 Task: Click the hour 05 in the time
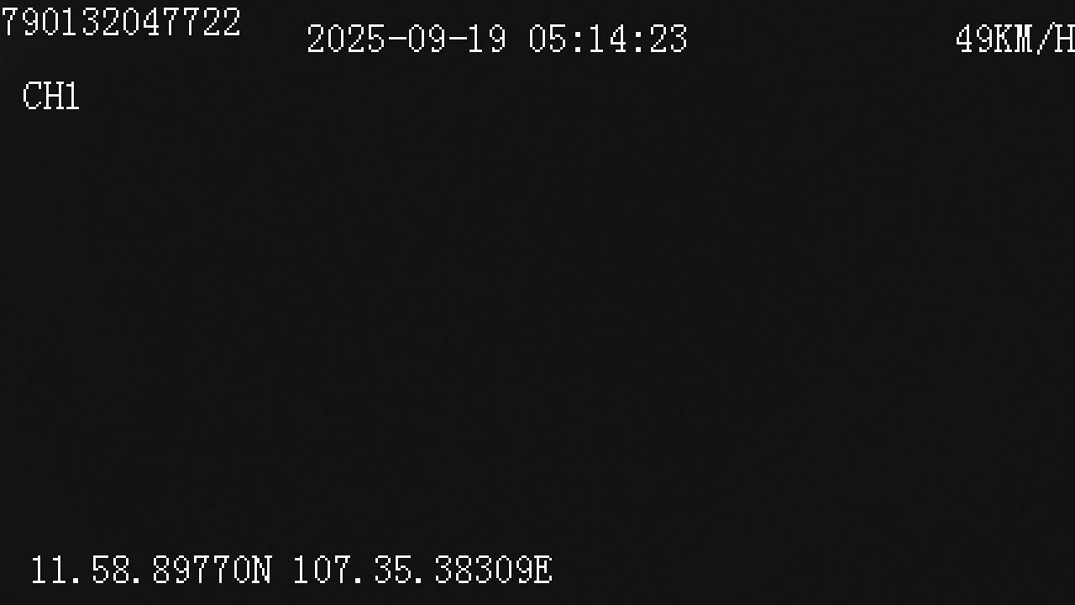click(x=548, y=39)
